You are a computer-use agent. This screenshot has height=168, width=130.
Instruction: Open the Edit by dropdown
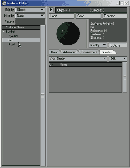(x=30, y=10)
